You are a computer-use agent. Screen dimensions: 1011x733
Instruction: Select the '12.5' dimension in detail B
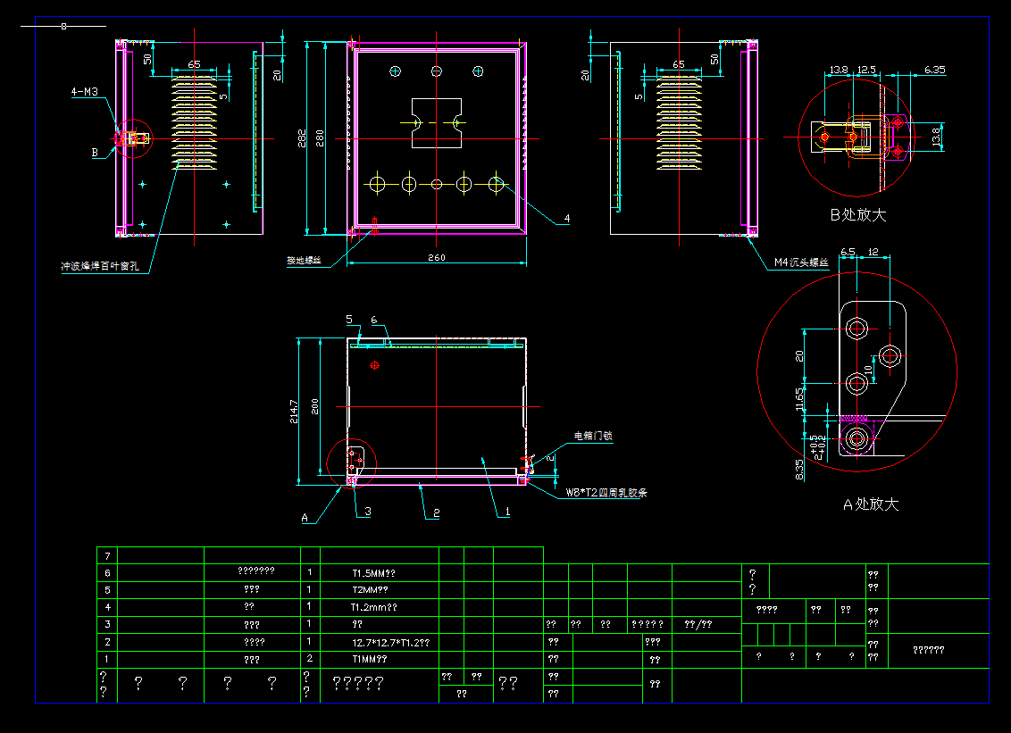pyautogui.click(x=866, y=70)
